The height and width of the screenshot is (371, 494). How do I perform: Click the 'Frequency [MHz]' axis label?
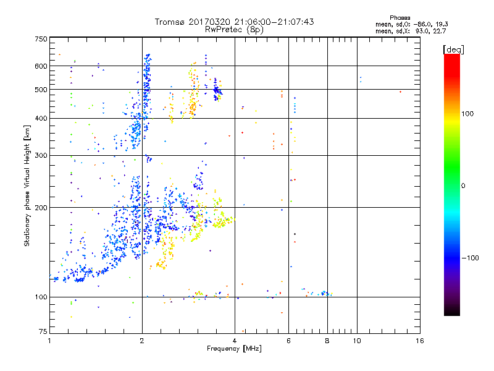tap(234, 349)
